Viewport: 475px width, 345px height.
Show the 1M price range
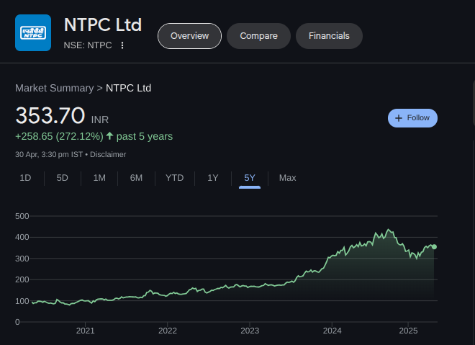point(99,178)
